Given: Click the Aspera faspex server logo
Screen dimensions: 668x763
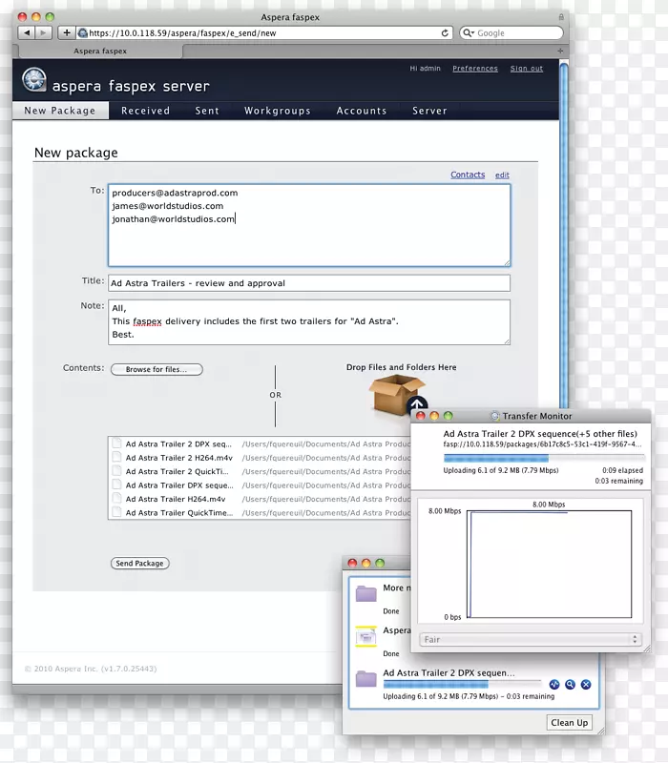Looking at the screenshot, I should click(34, 80).
